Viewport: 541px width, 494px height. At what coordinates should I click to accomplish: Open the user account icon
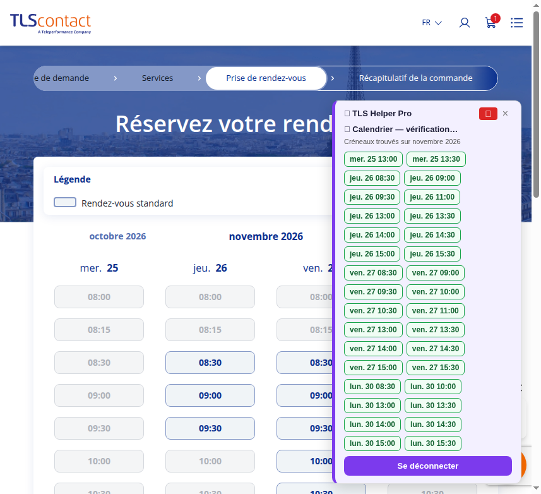465,23
